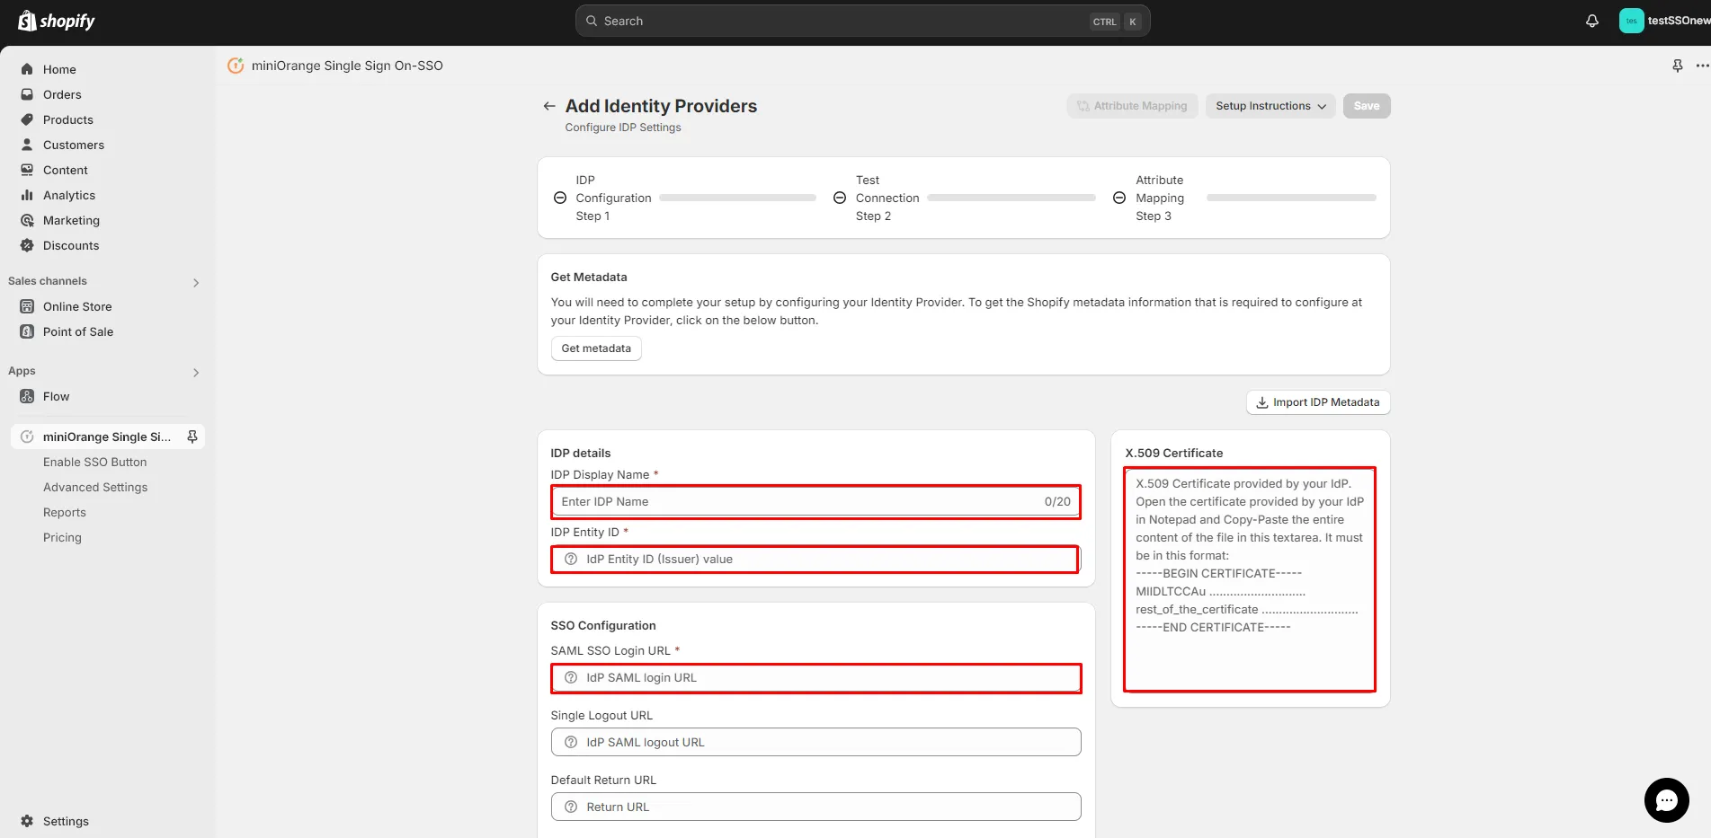
Task: Click the Return URL input field
Action: (x=815, y=807)
